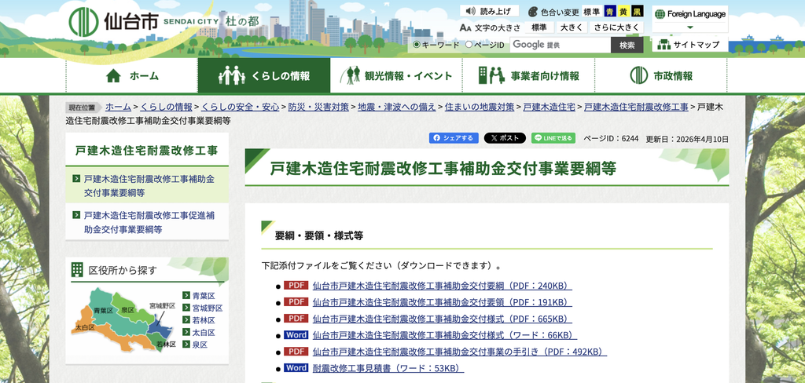
Task: Click the 防災・災害対策 breadcrumb link
Action: coord(319,107)
